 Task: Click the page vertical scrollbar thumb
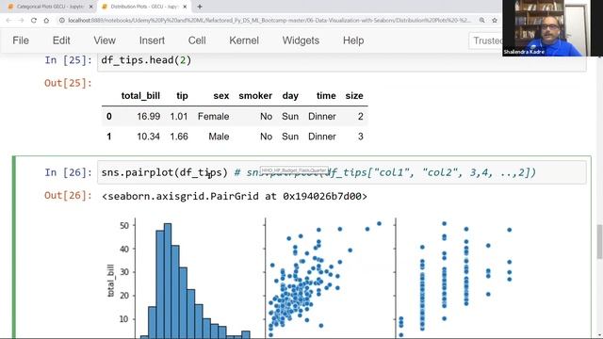(599, 242)
